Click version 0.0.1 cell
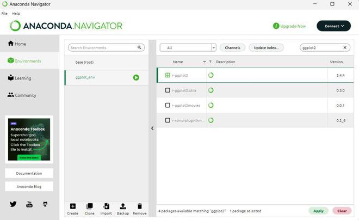 pos(340,106)
